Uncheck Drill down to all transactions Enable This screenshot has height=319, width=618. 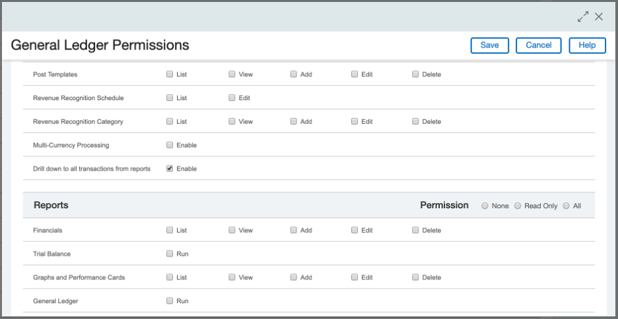(x=170, y=169)
